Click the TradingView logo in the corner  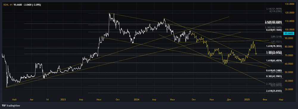point(11,106)
